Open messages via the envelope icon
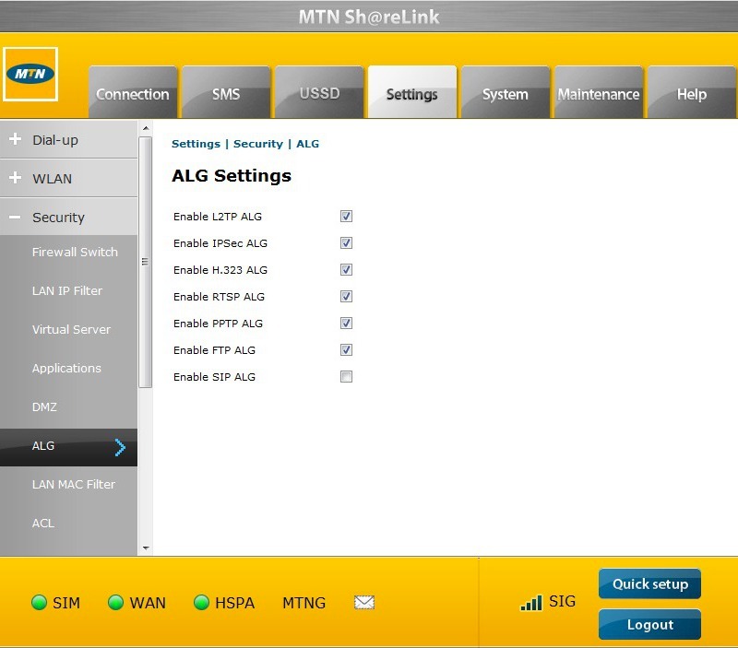 click(363, 602)
